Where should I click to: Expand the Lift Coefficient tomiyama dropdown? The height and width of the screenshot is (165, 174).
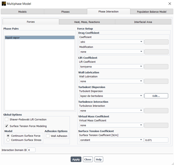click(111, 67)
